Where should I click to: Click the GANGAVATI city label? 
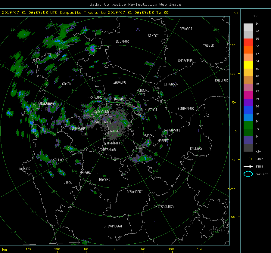point(172,130)
